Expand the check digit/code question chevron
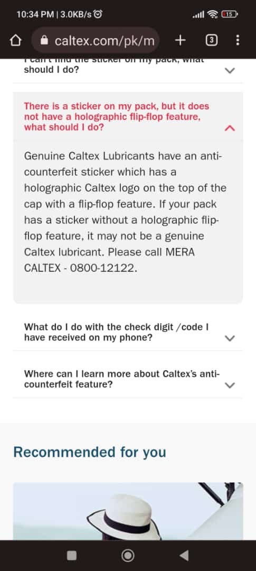 (x=230, y=338)
